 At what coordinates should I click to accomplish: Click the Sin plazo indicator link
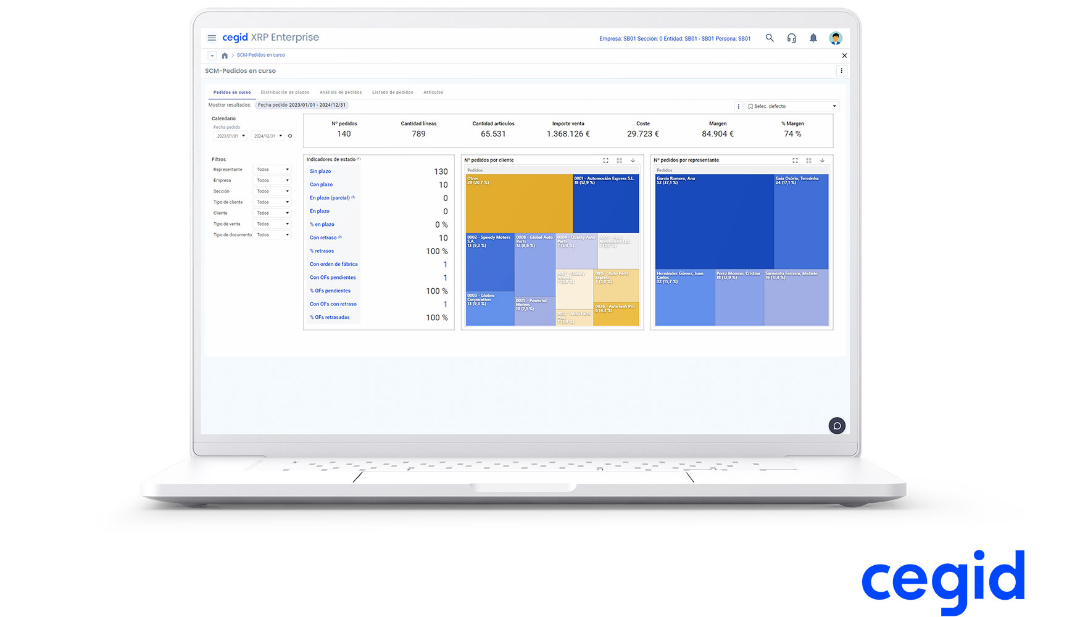320,172
